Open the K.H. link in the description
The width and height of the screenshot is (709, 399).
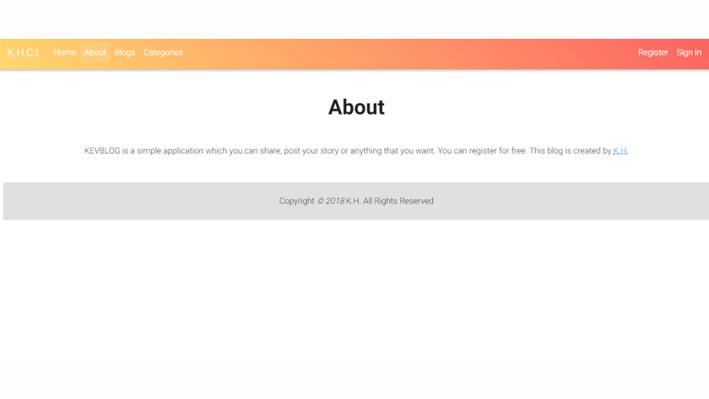pos(620,151)
